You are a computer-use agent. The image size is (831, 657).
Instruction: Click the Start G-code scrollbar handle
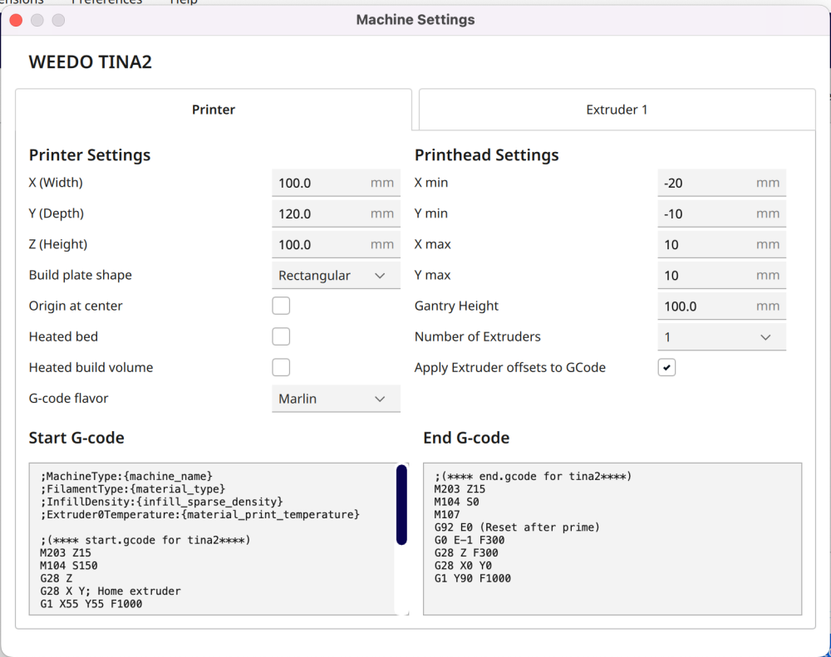click(x=401, y=504)
